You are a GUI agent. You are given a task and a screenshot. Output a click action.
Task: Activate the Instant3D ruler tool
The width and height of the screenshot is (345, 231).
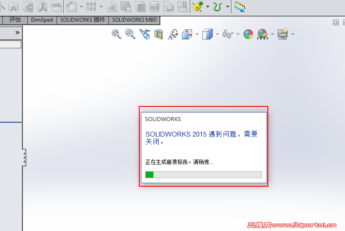pos(239,7)
